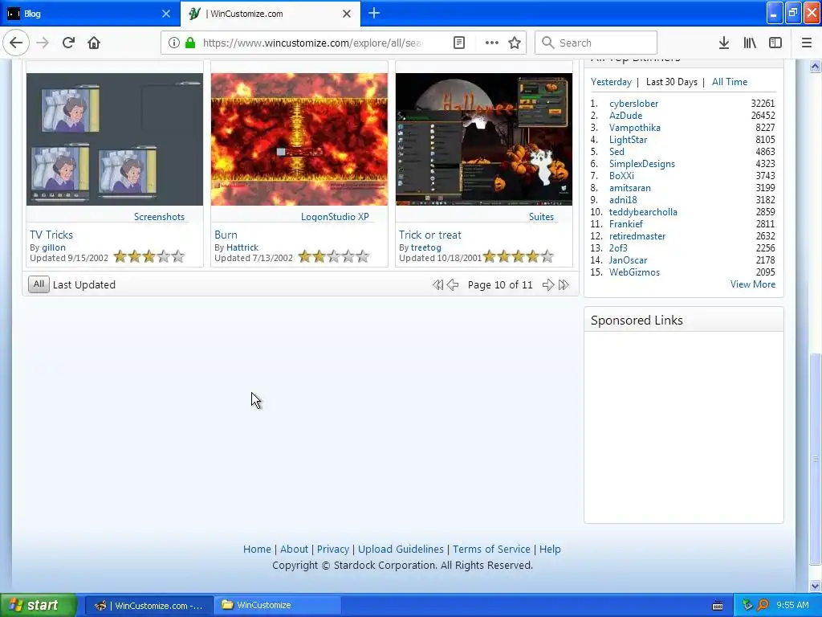The image size is (822, 617).
Task: Open the Trick or treat title link
Action: pos(430,235)
